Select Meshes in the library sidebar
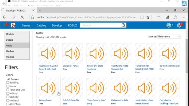The image size is (189, 106). tap(17, 51)
